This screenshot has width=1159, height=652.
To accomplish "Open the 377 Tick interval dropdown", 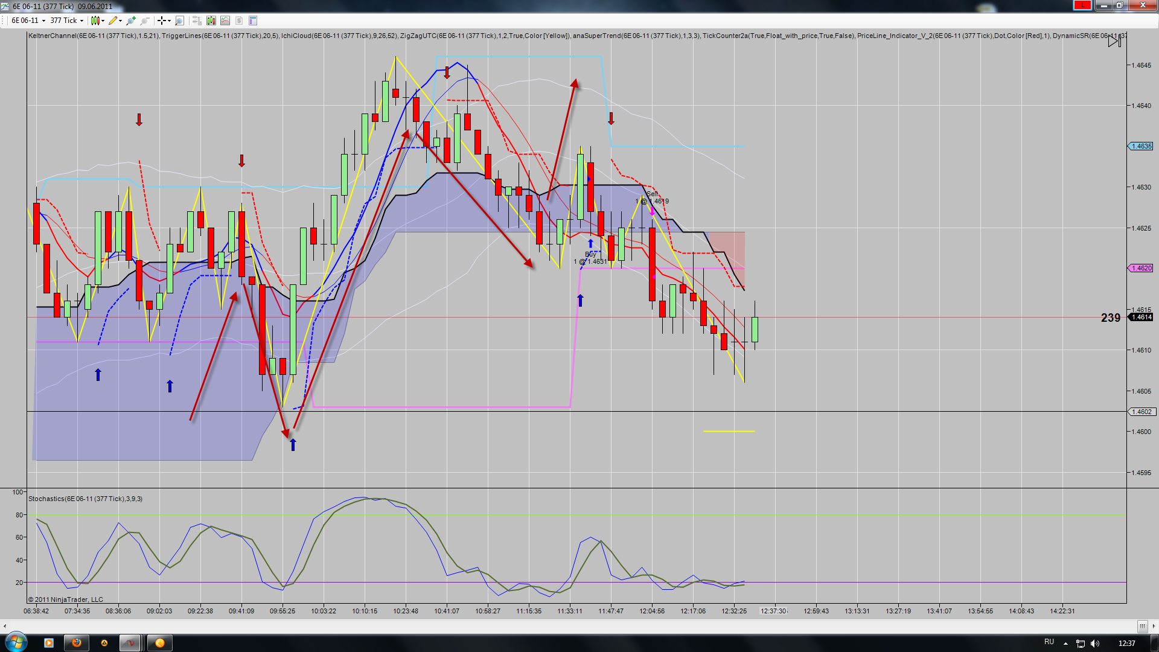I will point(66,21).
